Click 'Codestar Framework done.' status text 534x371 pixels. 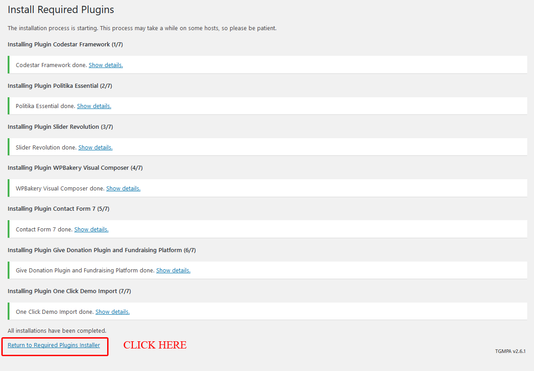pos(51,65)
